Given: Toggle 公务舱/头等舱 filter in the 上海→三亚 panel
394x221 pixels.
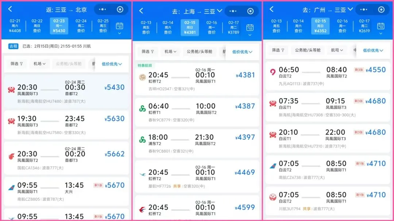Looking at the screenshot, I should click(199, 51).
